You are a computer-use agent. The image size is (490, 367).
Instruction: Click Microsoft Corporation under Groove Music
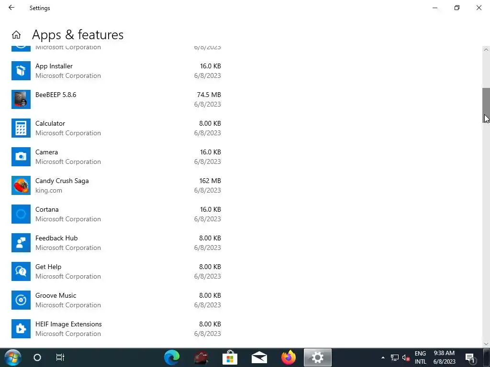(68, 305)
